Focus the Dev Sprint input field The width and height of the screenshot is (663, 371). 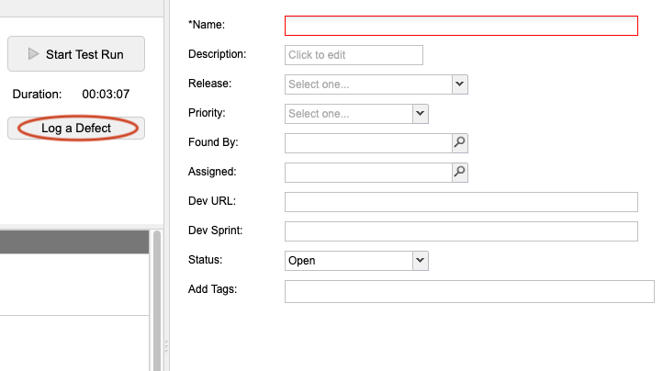click(x=461, y=231)
